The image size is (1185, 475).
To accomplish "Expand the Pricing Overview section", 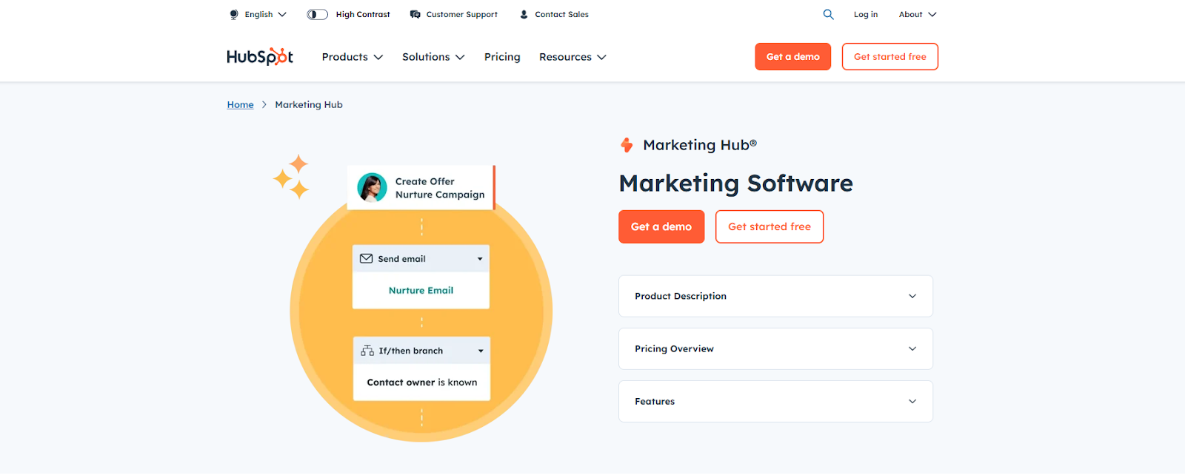I will (x=775, y=348).
